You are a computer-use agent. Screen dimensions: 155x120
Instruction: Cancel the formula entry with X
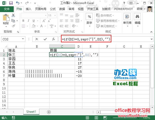click(37, 39)
